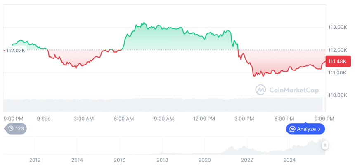Click the CoinMarketCap watermark logo
Viewport: 355px width, 165px height.
point(260,90)
